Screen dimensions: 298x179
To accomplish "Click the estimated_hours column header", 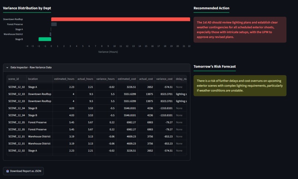I will pos(64,79).
